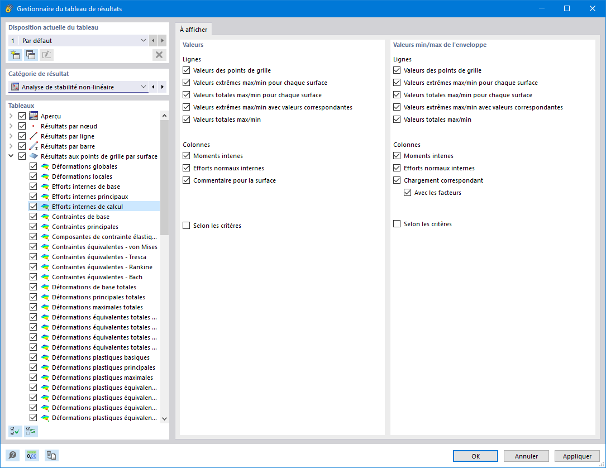Go to the next result category arrow
The image size is (606, 468).
coord(163,87)
